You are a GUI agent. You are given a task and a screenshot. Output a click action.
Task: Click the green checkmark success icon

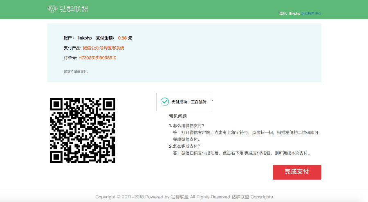click(x=164, y=102)
